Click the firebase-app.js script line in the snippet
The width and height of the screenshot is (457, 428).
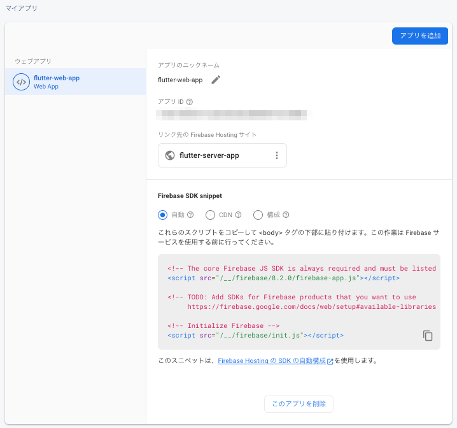point(284,278)
